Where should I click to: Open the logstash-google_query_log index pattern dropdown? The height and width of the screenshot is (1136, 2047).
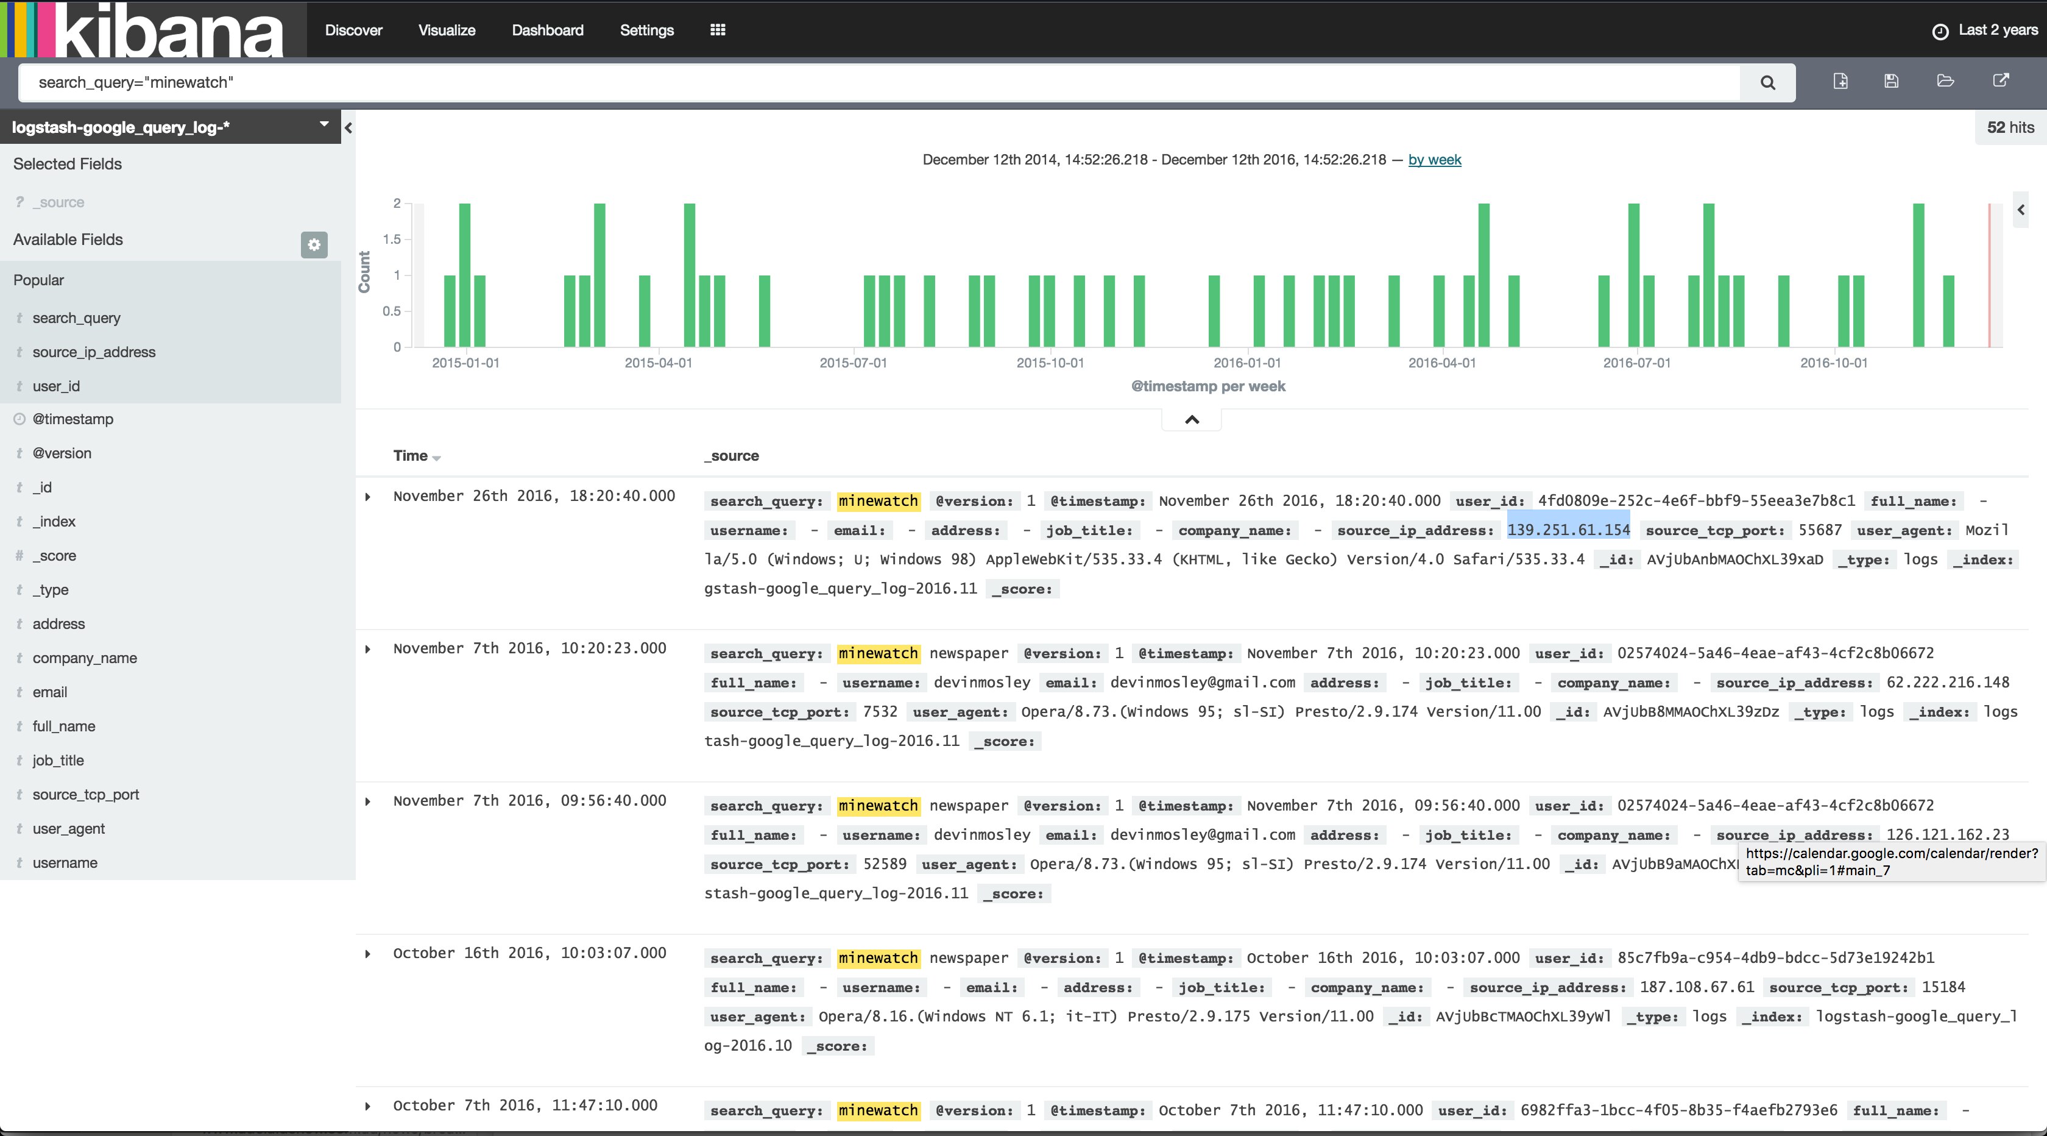[323, 125]
